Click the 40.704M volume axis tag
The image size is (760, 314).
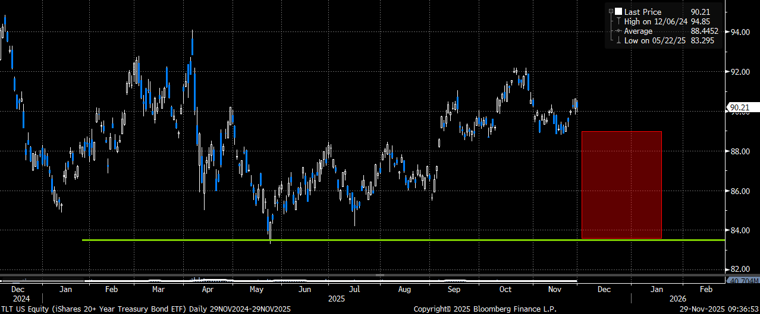tap(743, 281)
